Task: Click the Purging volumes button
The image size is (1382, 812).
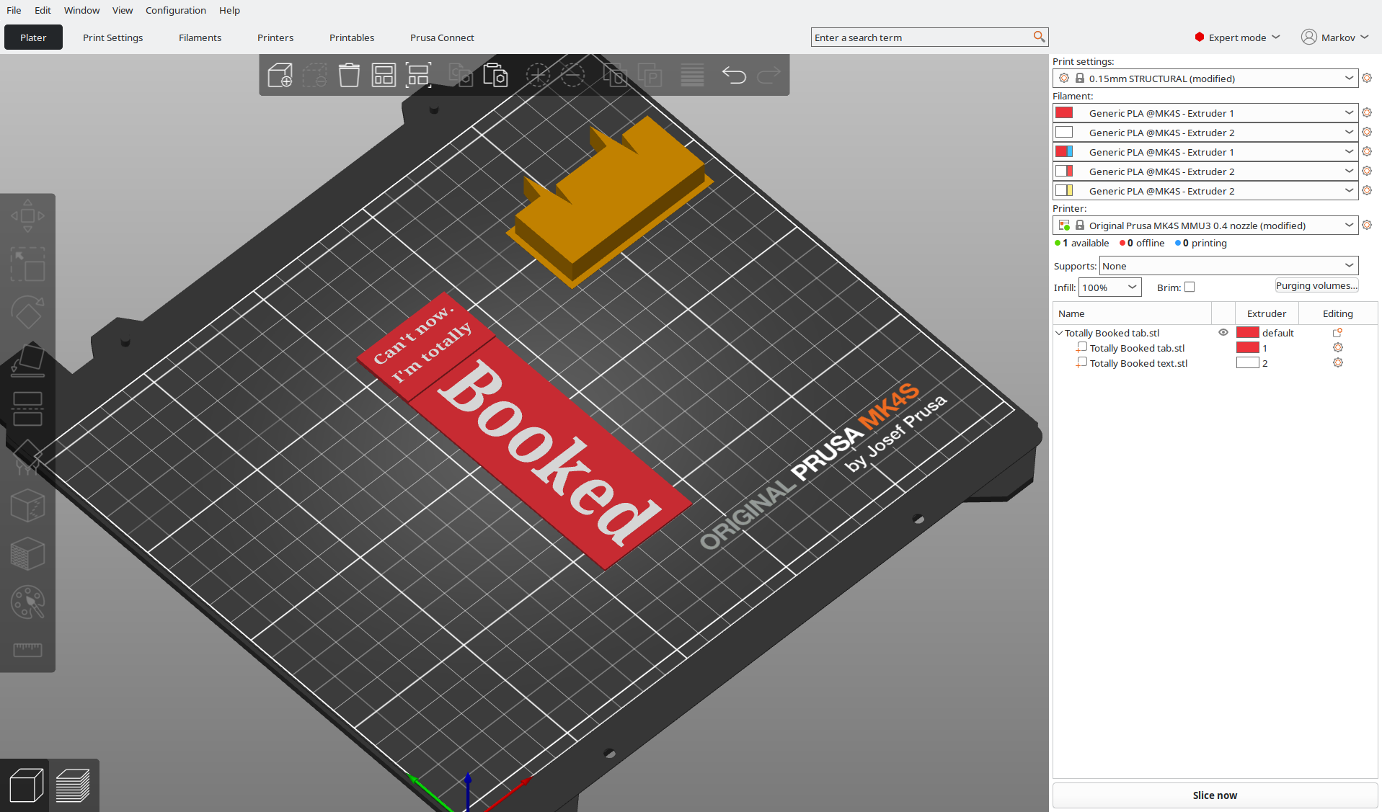Action: [1316, 286]
